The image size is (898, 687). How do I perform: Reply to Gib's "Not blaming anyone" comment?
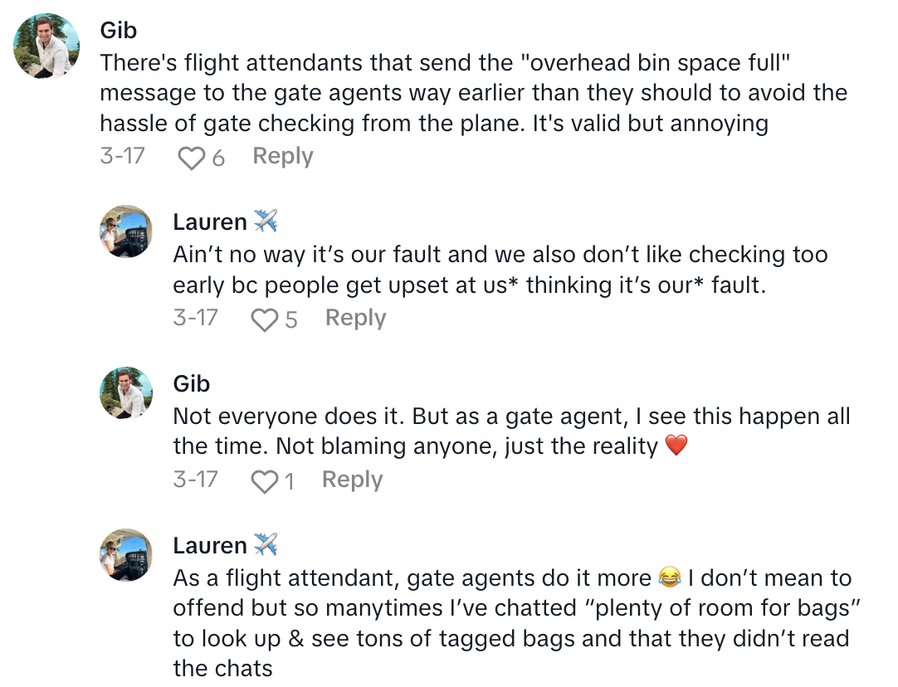[x=352, y=480]
